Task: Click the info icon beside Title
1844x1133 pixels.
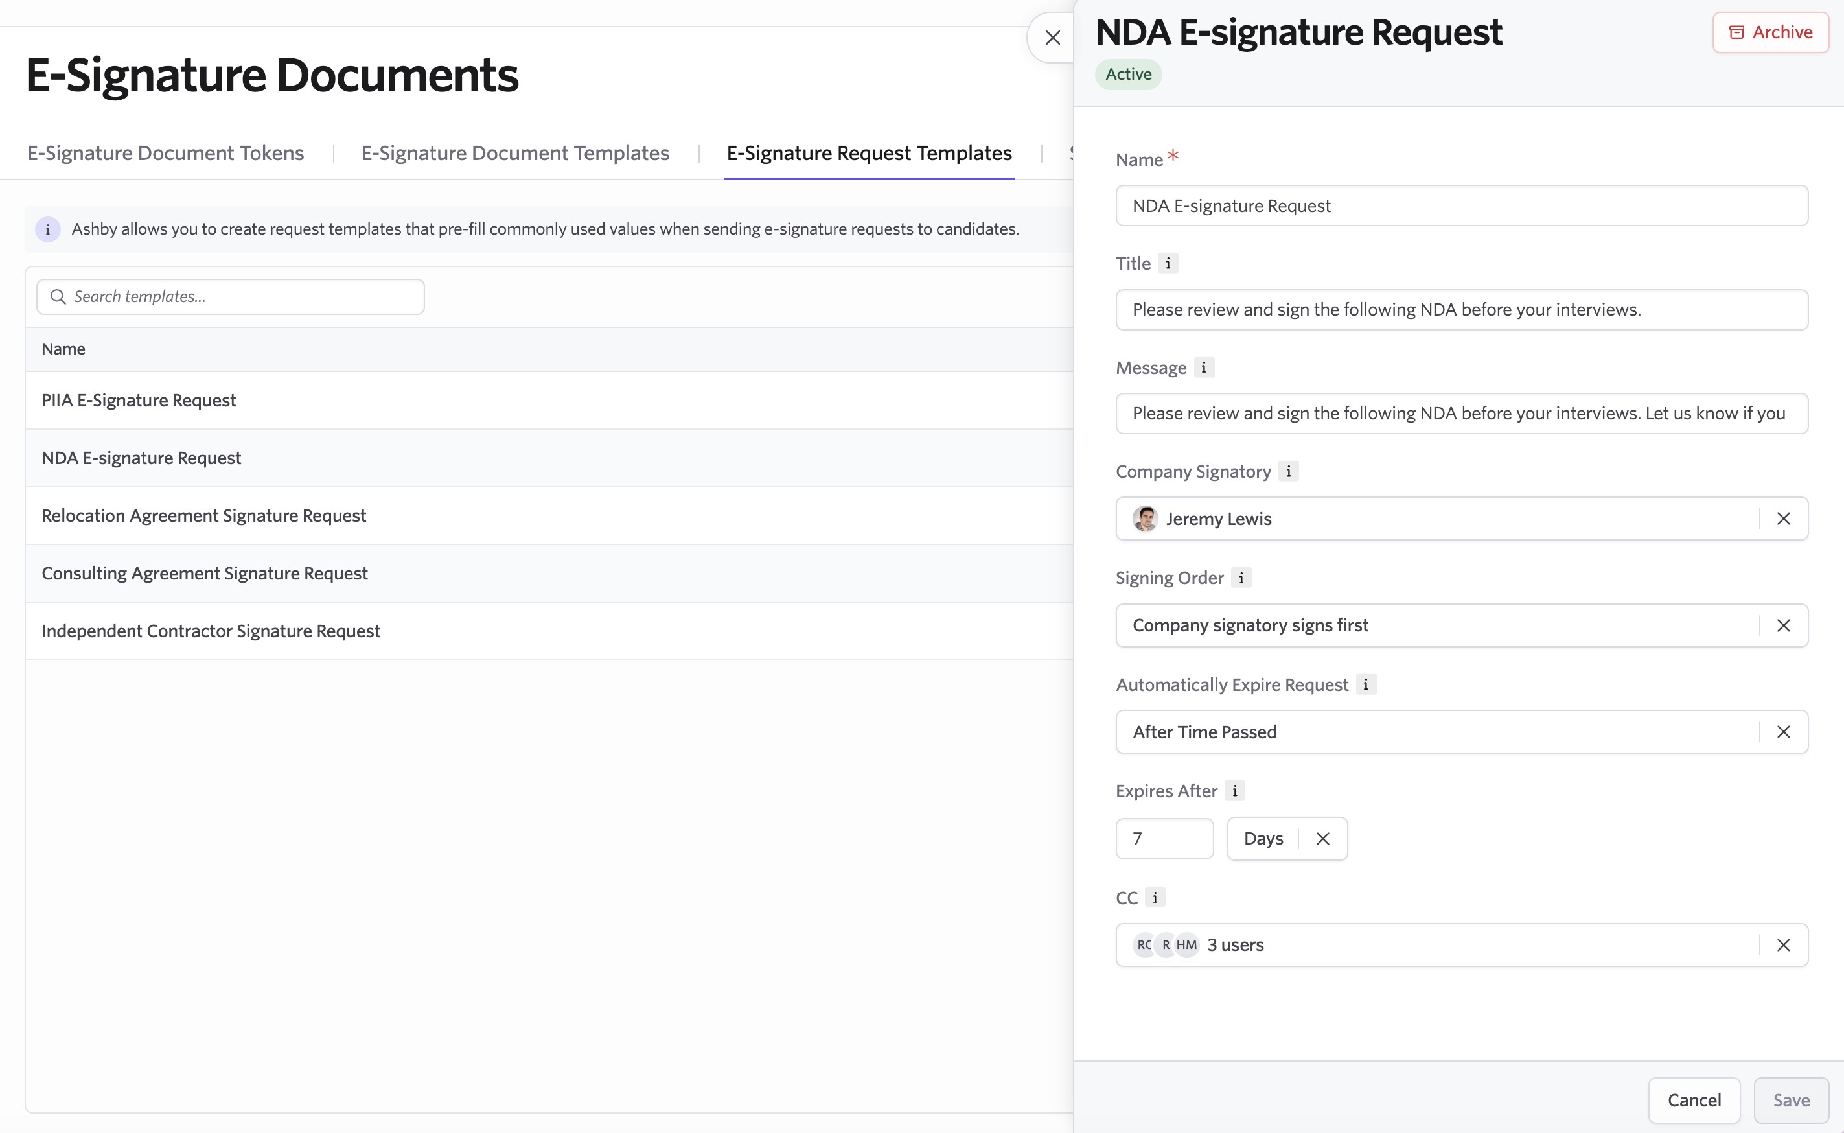Action: pos(1167,263)
